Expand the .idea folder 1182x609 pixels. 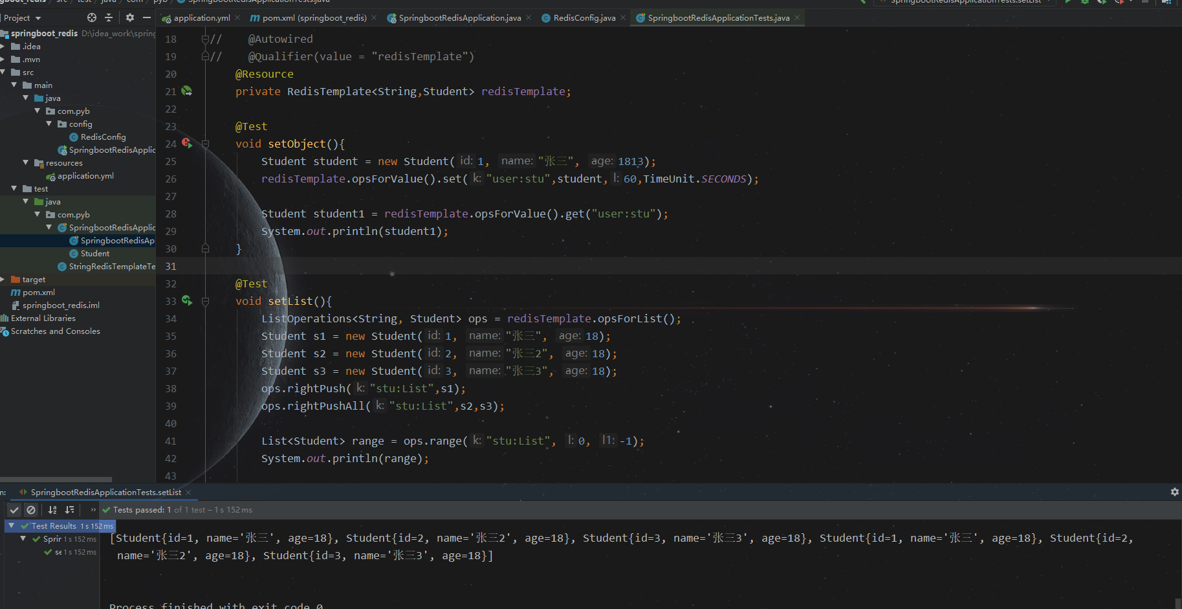pyautogui.click(x=3, y=46)
